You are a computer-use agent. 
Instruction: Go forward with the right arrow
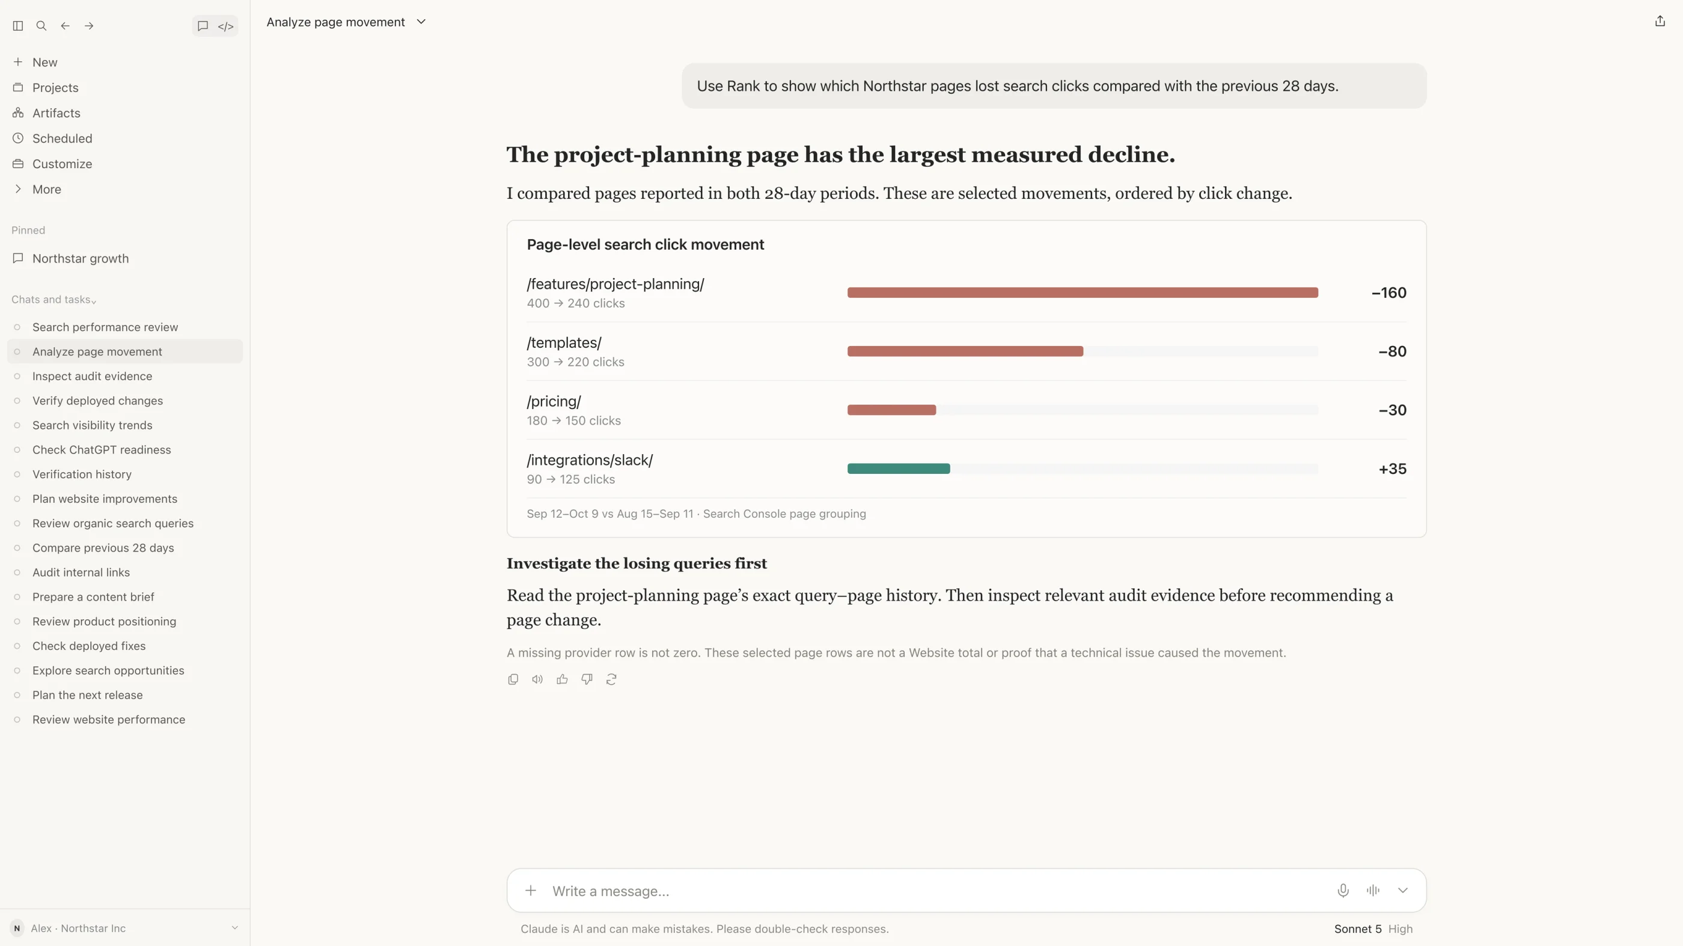click(x=89, y=26)
